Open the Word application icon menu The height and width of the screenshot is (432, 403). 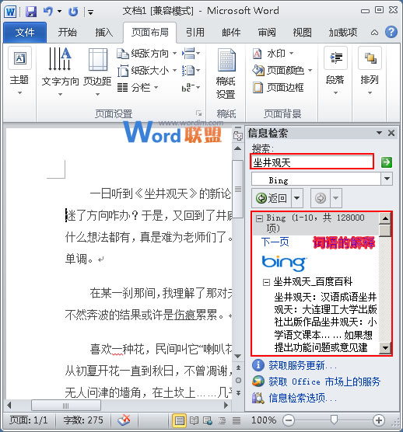[x=10, y=12]
